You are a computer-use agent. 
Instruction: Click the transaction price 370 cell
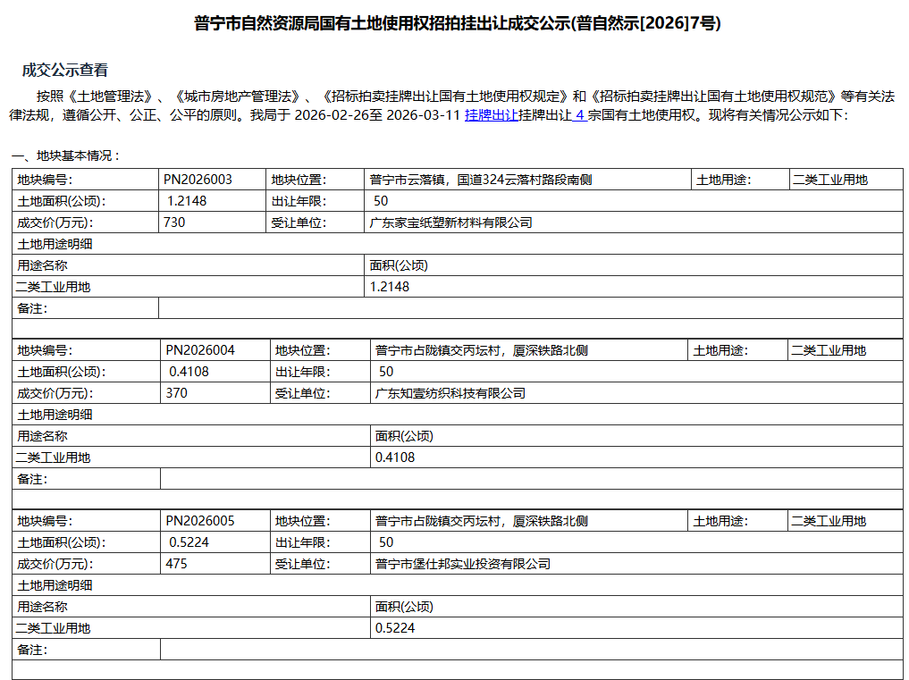177,393
